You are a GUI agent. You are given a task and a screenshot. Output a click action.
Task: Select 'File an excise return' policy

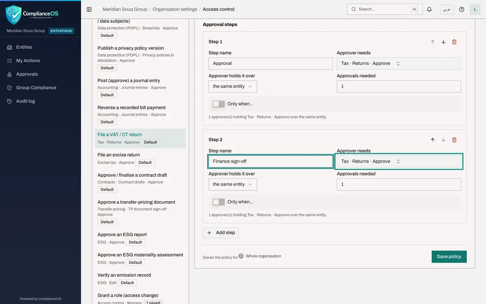140,158
